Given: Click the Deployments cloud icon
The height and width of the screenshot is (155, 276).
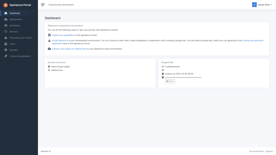Looking at the screenshot, I should [x=6, y=19].
